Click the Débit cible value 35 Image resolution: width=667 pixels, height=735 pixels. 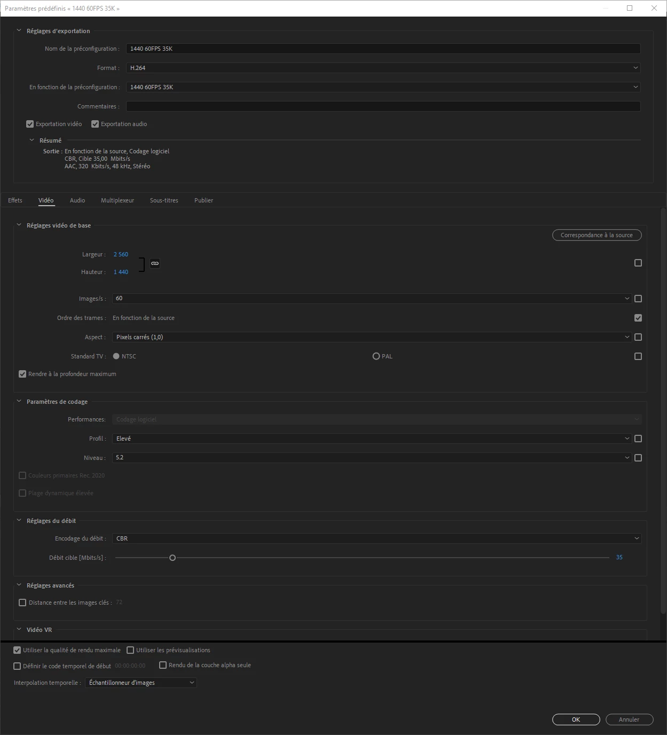pyautogui.click(x=619, y=557)
